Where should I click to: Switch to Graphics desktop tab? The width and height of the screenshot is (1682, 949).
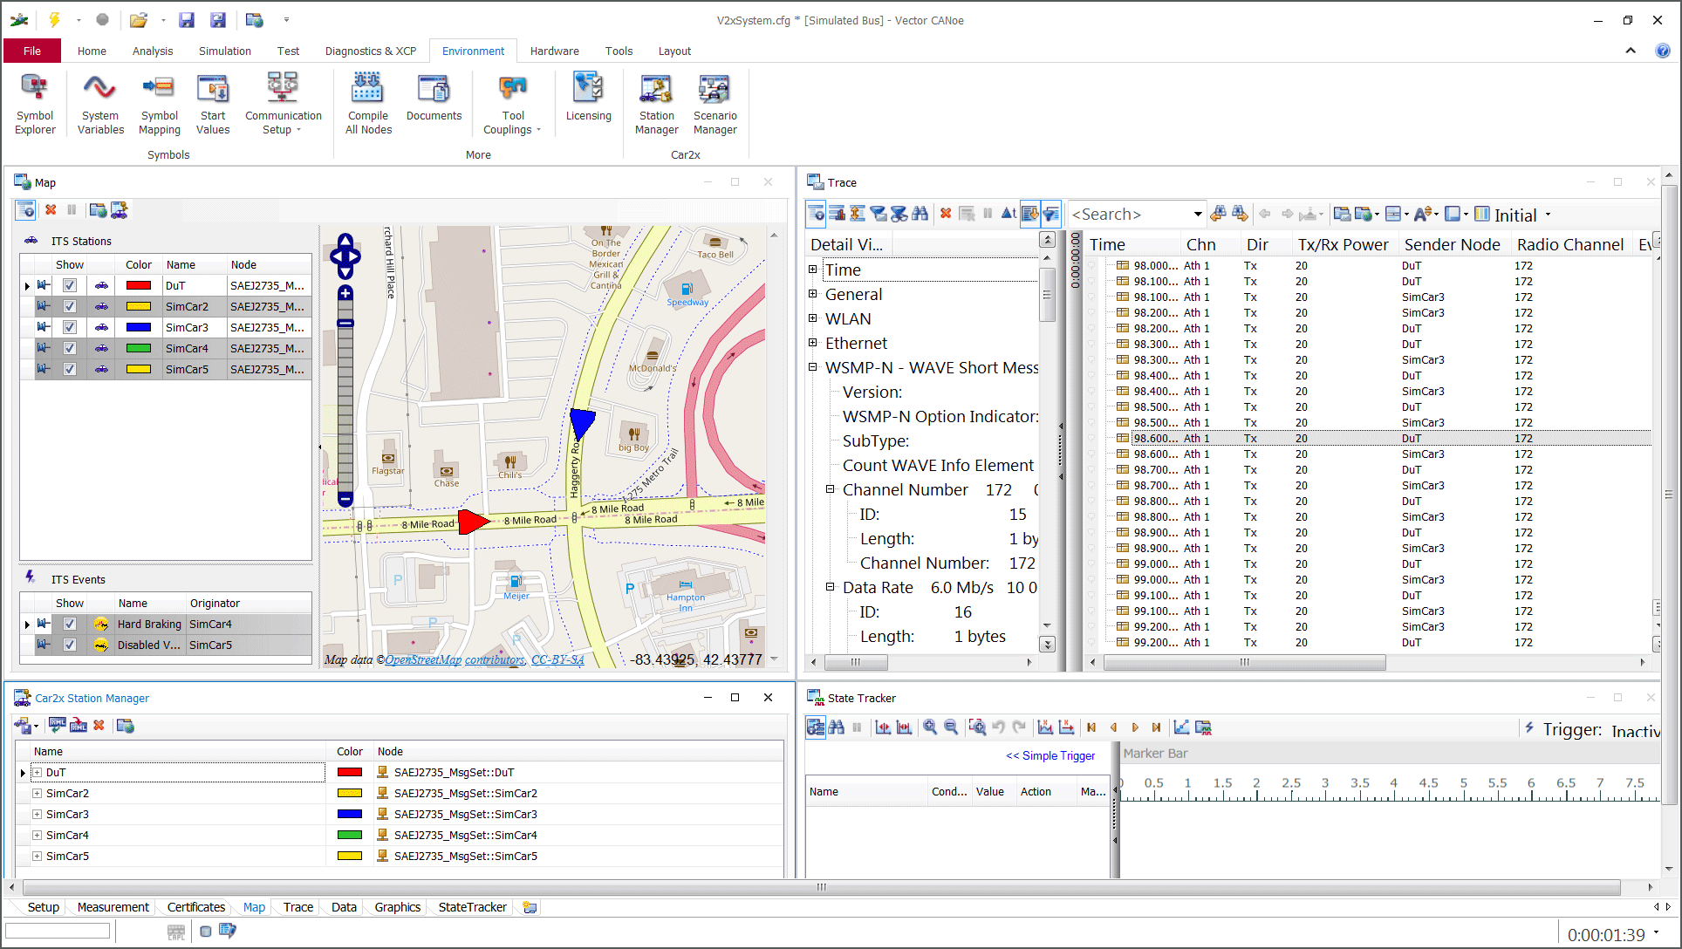[x=397, y=907]
